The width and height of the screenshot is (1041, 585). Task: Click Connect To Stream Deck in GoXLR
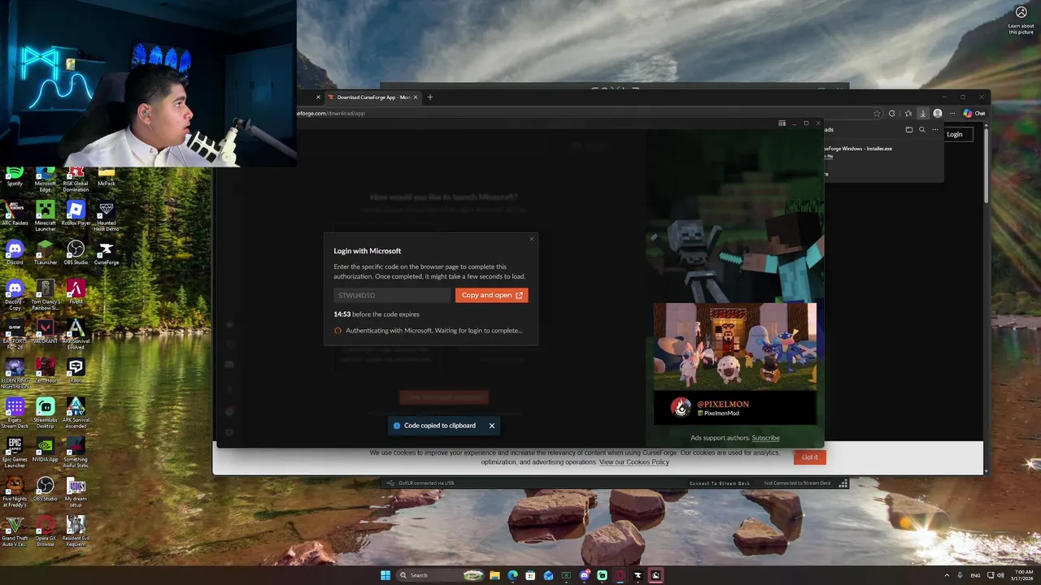[720, 483]
